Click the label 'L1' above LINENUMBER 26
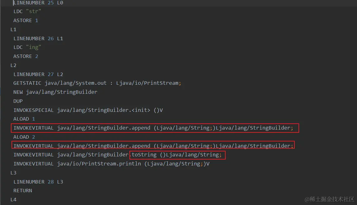Image resolution: width=357 pixels, height=205 pixels. click(13, 30)
